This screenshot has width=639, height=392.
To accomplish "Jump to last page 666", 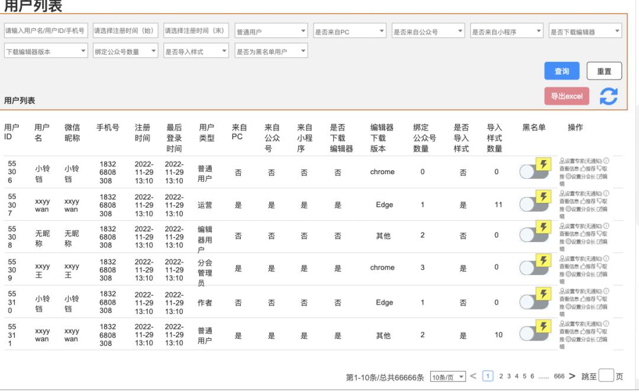I will pyautogui.click(x=559, y=377).
